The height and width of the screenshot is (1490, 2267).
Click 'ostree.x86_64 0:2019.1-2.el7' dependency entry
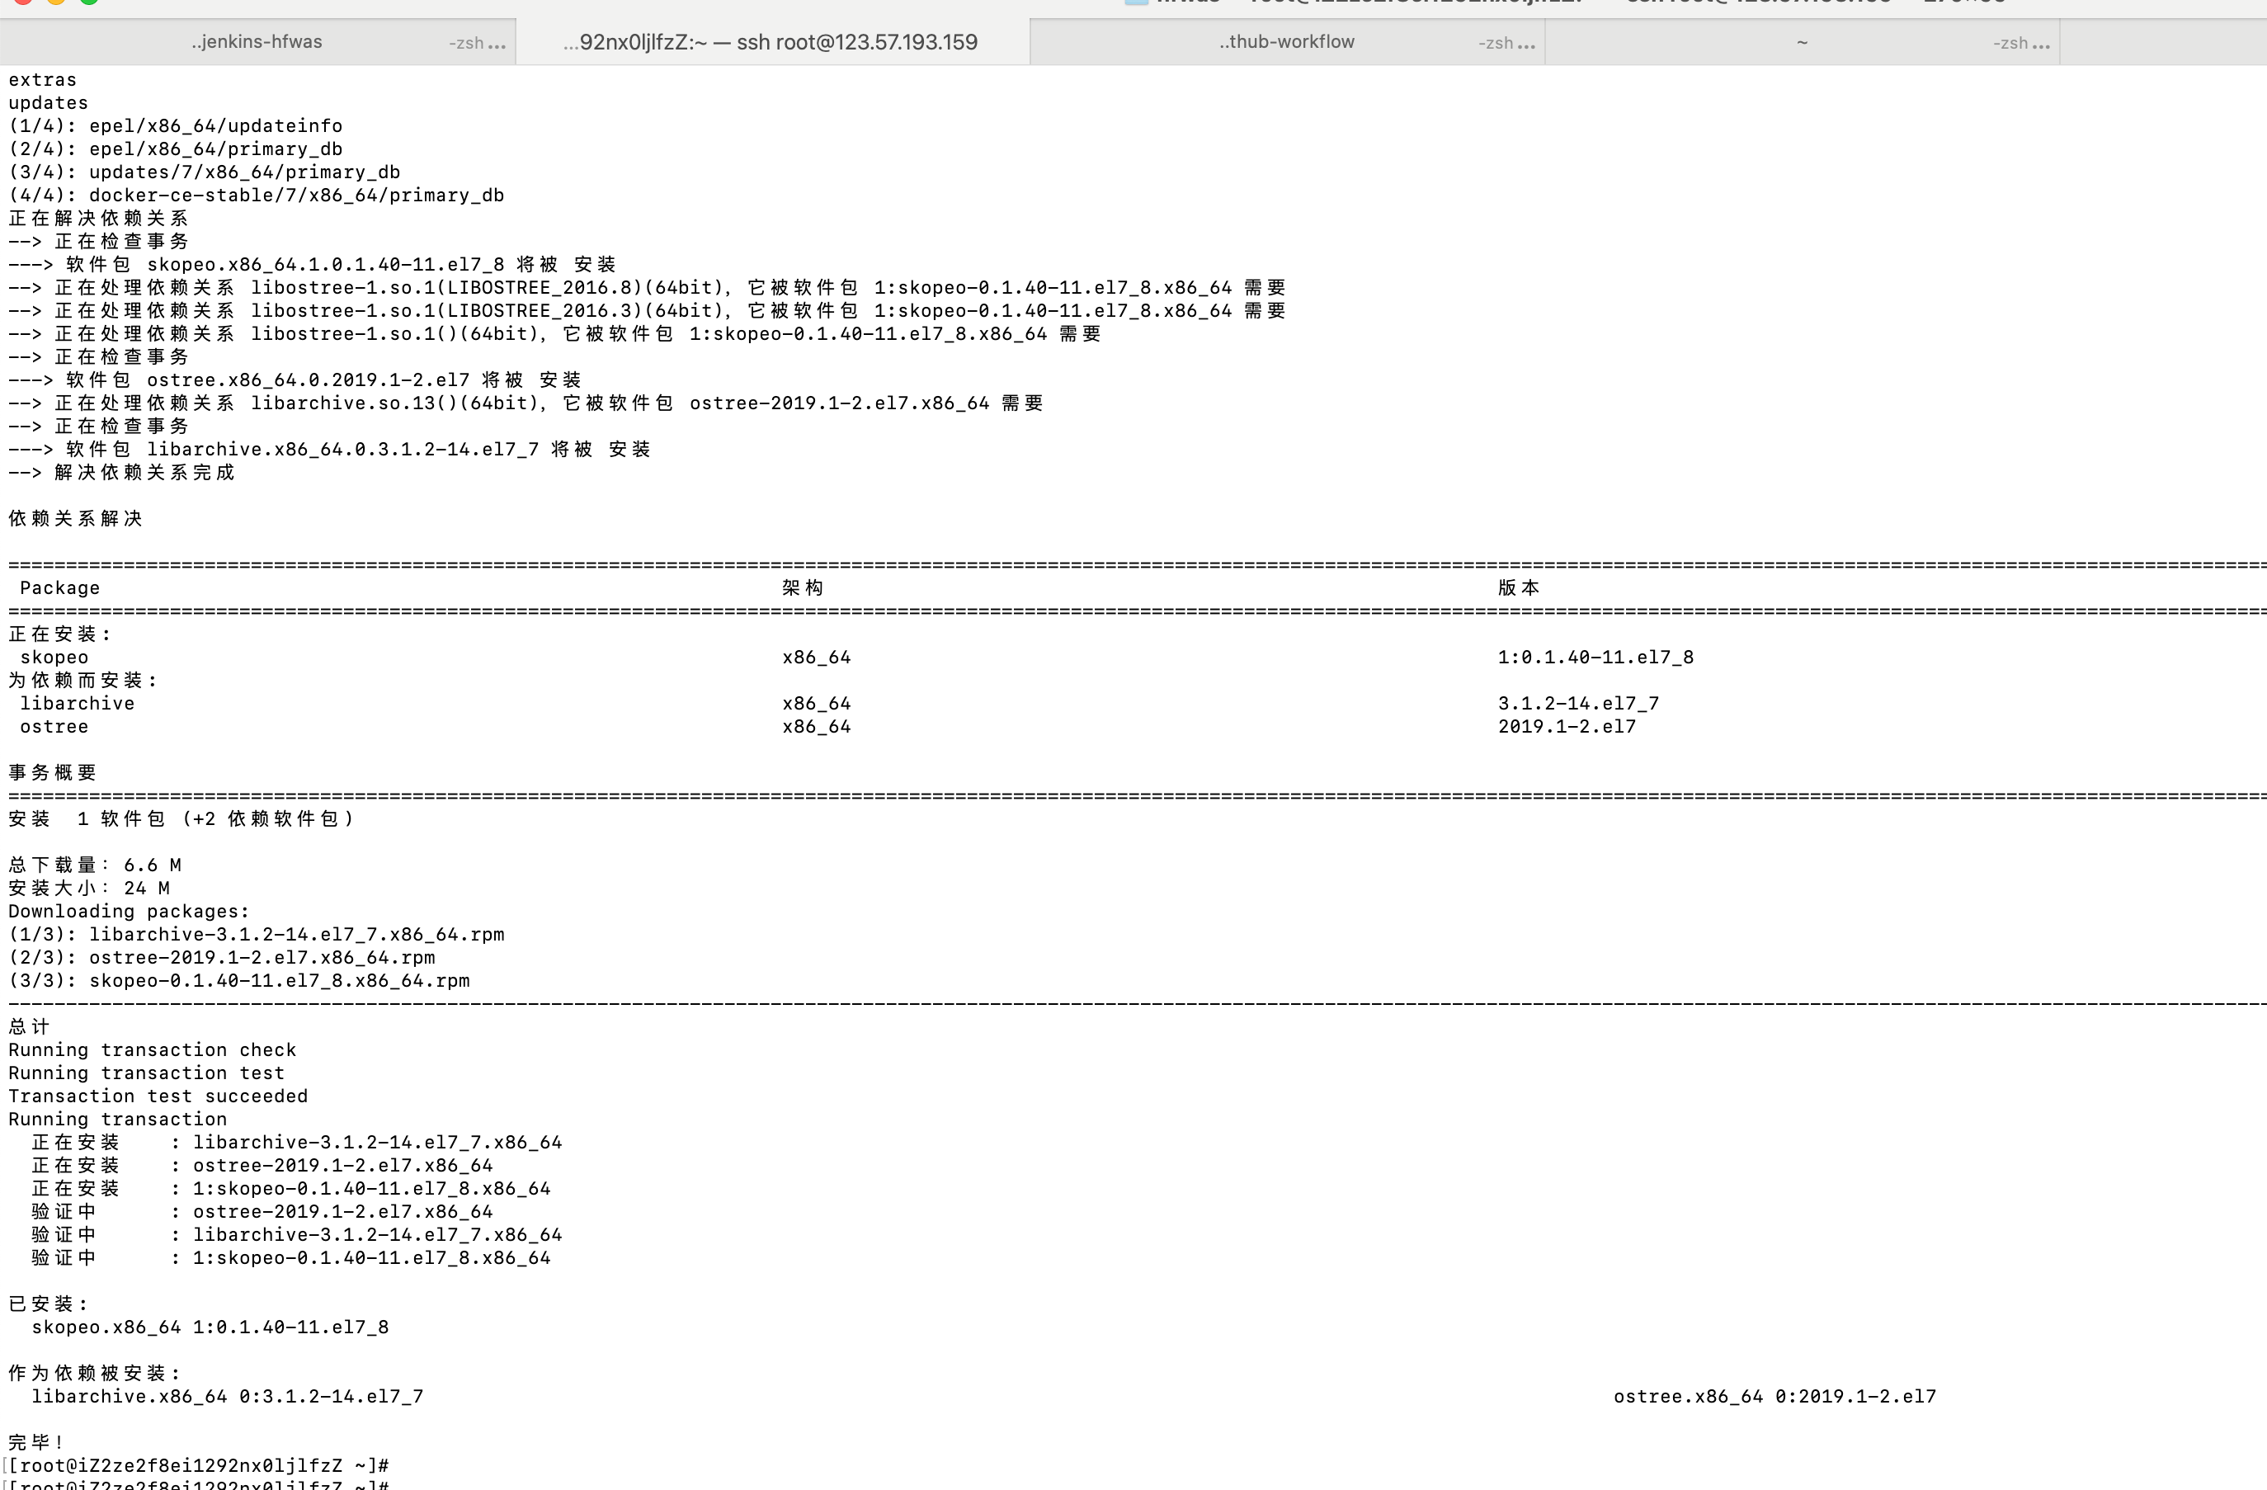tap(1774, 1397)
